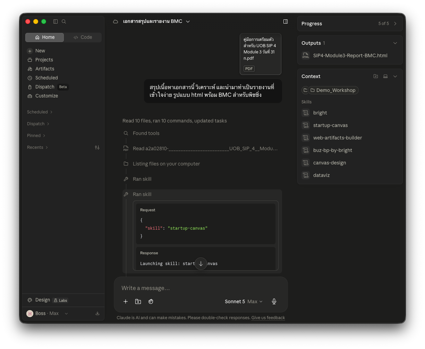
Task: Add attachment with the plus icon
Action: tap(126, 301)
